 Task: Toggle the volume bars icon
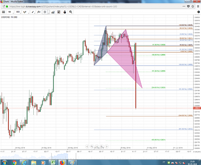(x=53, y=12)
